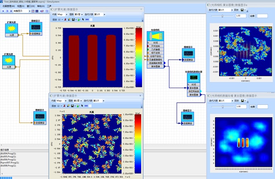Image resolution: width=275 pixels, height=179 pixels.
Task: Select the lower-left 扩展光源 sun node
Action: coord(9,60)
